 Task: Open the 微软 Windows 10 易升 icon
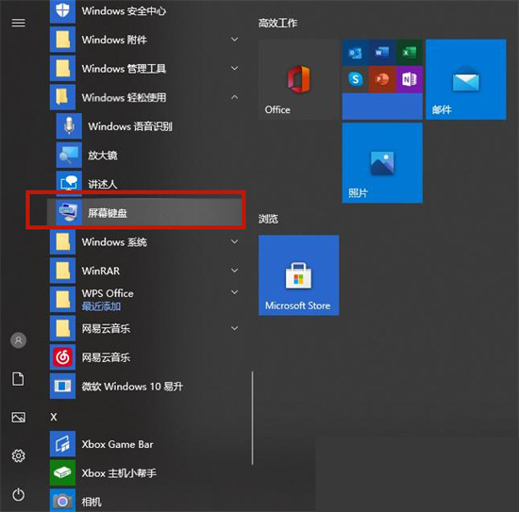coord(62,386)
